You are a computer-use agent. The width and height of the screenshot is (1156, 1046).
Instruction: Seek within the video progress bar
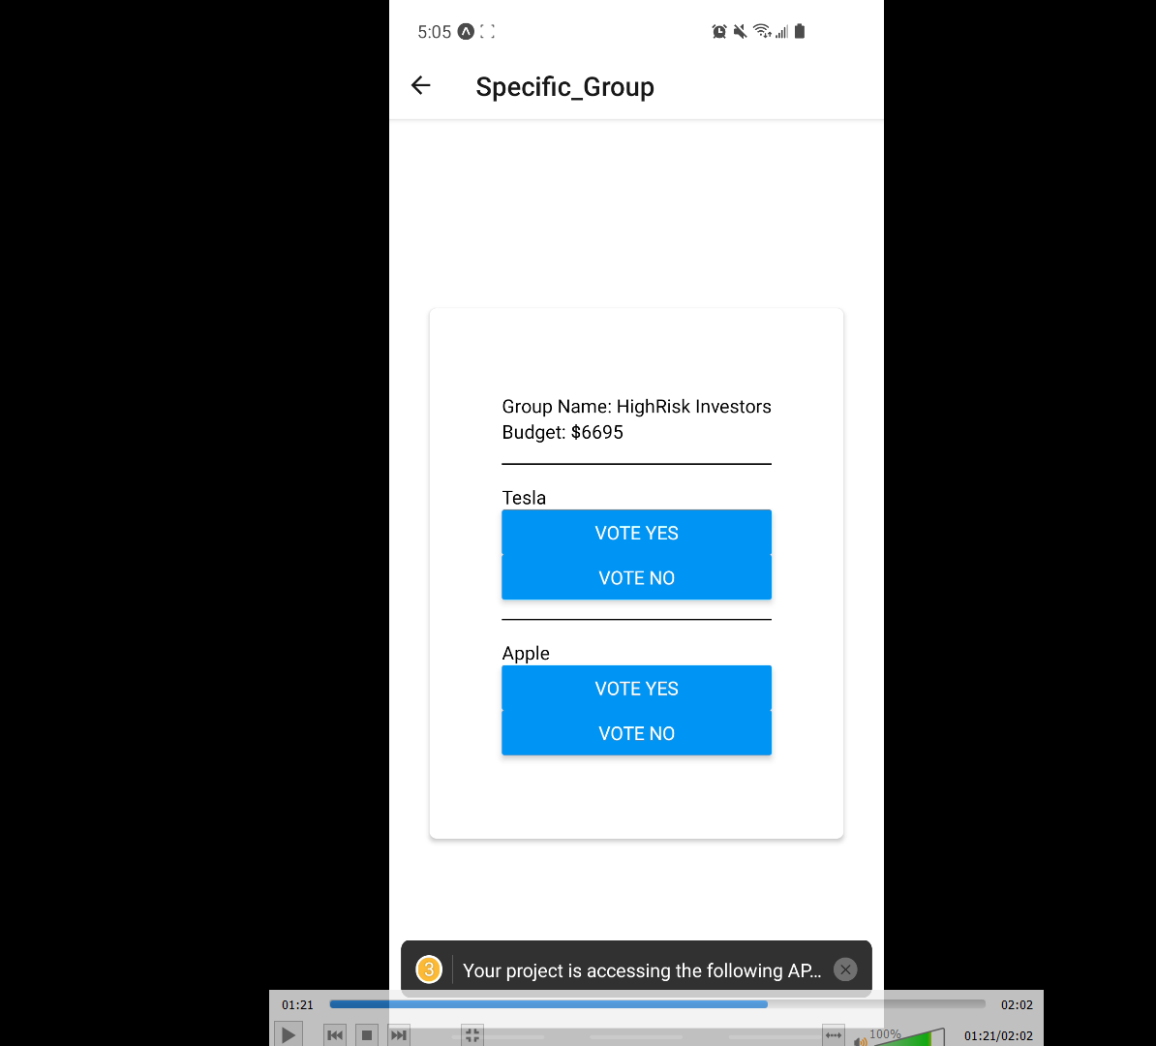pyautogui.click(x=656, y=1004)
